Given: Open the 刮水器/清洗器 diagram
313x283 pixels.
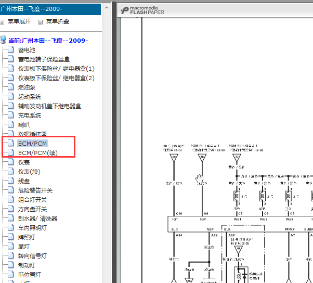Looking at the screenshot, I should click(x=38, y=218).
